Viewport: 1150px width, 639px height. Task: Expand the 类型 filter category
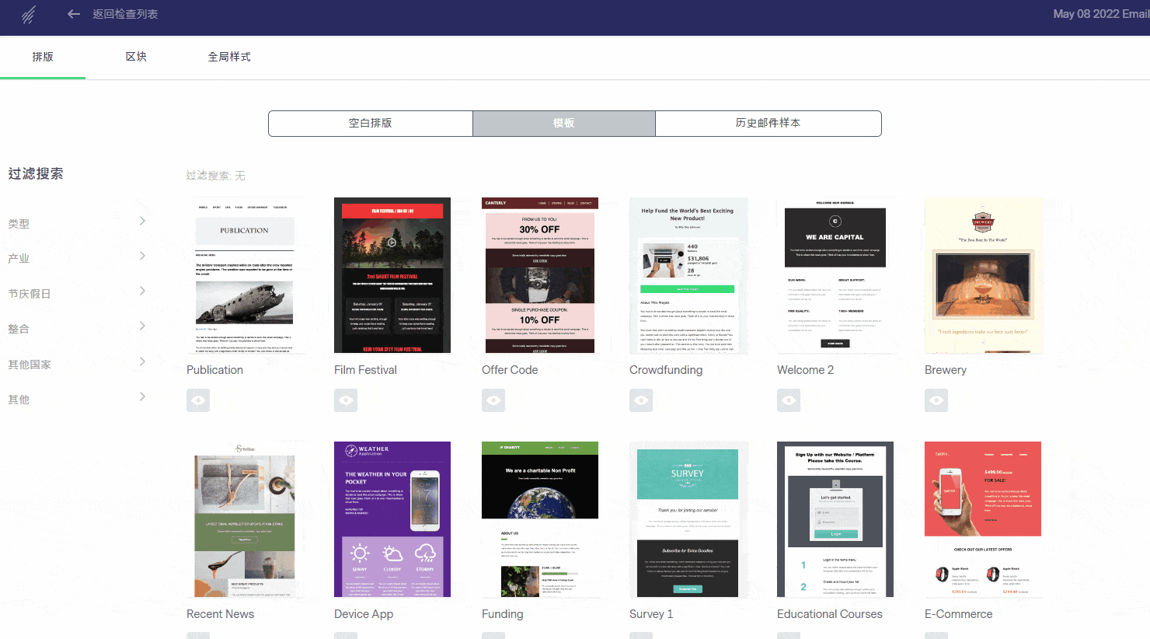(x=76, y=223)
